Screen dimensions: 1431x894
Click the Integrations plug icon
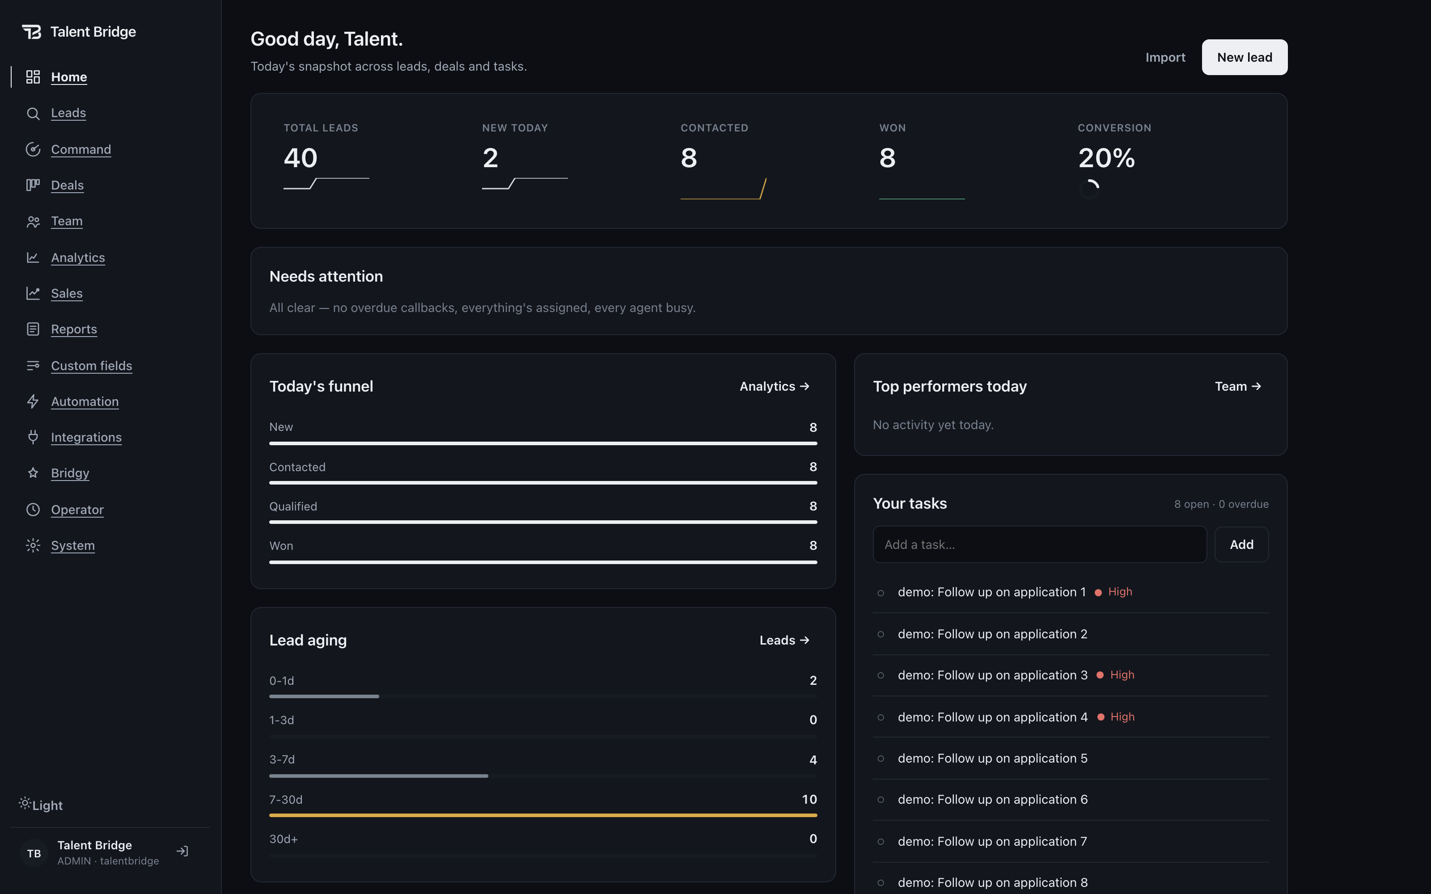click(x=33, y=438)
